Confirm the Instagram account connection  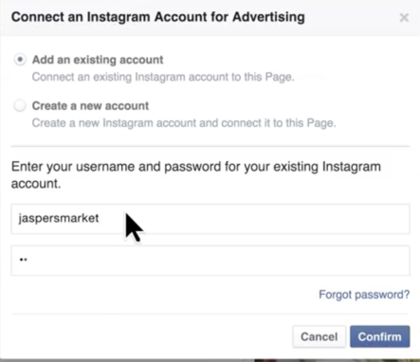point(380,336)
